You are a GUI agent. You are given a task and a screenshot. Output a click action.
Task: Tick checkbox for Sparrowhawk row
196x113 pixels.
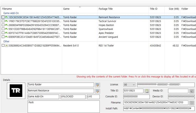3,29
